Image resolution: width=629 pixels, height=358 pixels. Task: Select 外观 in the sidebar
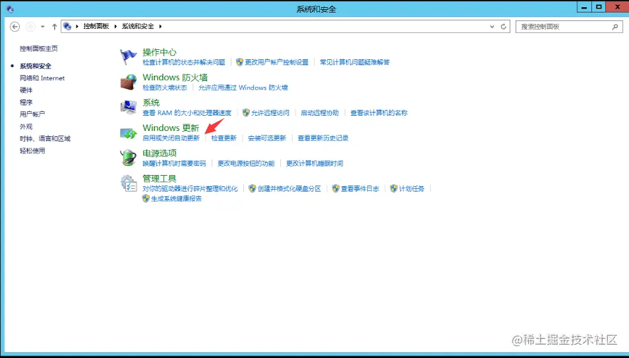26,126
